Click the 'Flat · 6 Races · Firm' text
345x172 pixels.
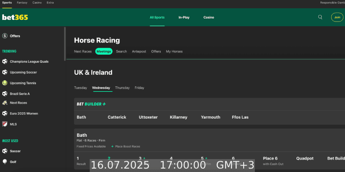tap(91, 141)
